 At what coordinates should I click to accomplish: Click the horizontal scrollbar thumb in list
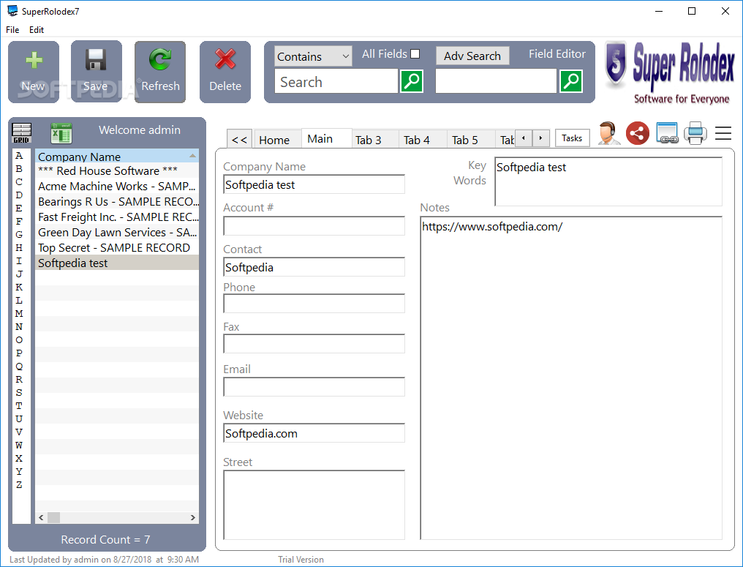pyautogui.click(x=53, y=517)
